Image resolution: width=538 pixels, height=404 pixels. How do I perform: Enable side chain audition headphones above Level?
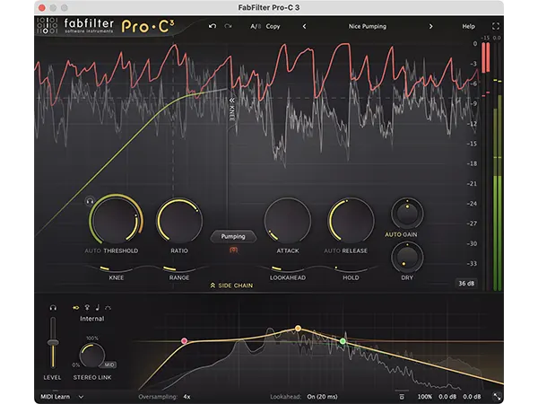click(53, 308)
